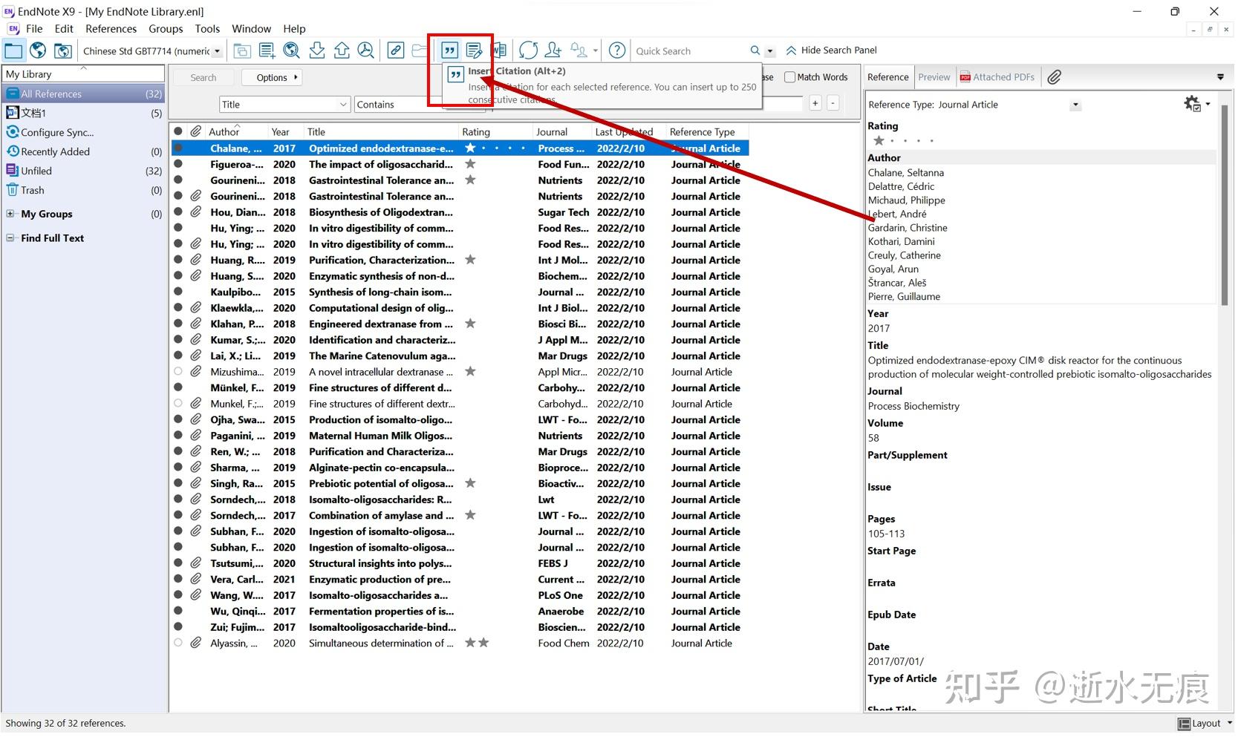Image resolution: width=1241 pixels, height=737 pixels.
Task: Toggle read status dot of Figueroa reference
Action: point(178,164)
